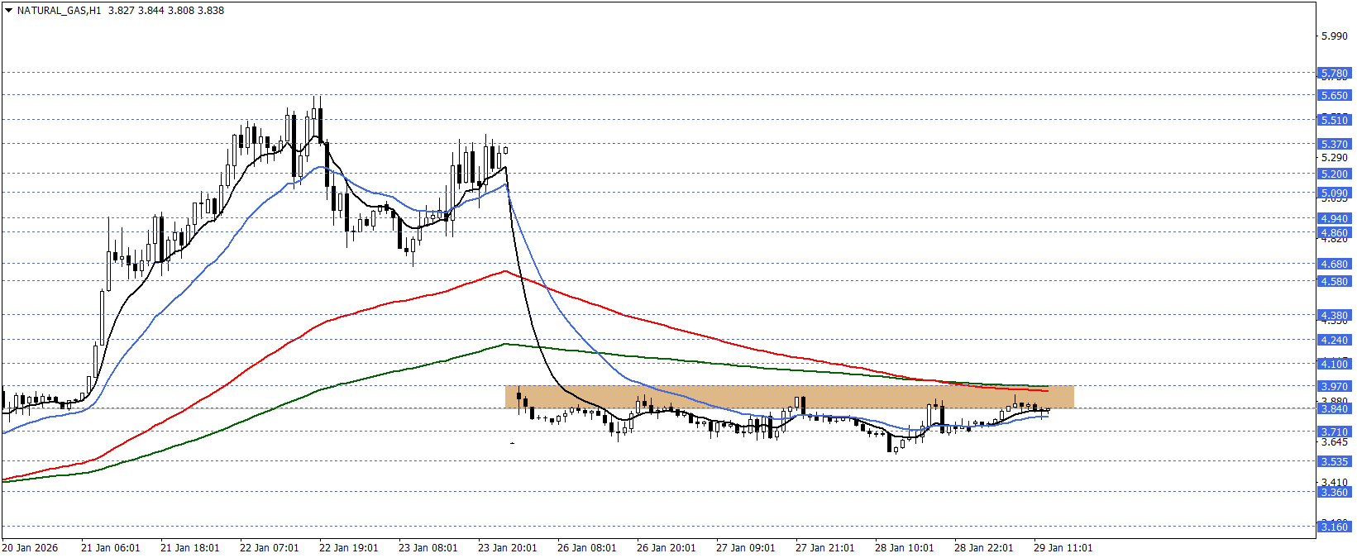Click the 3.840 current price label

pos(1333,408)
